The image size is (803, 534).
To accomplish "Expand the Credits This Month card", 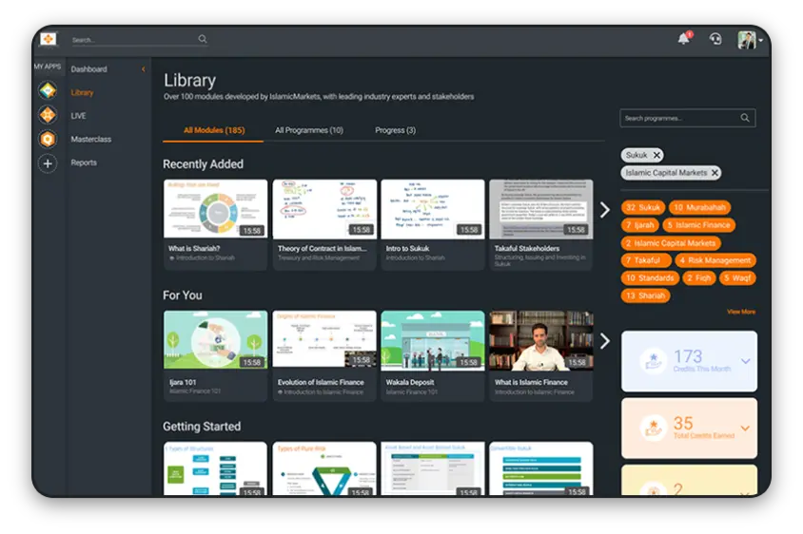I will [744, 361].
